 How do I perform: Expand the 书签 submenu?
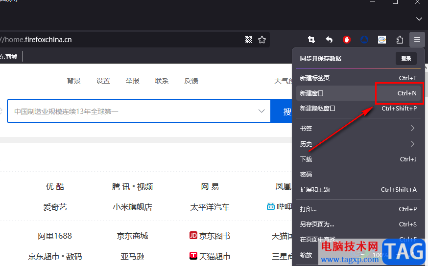358,129
